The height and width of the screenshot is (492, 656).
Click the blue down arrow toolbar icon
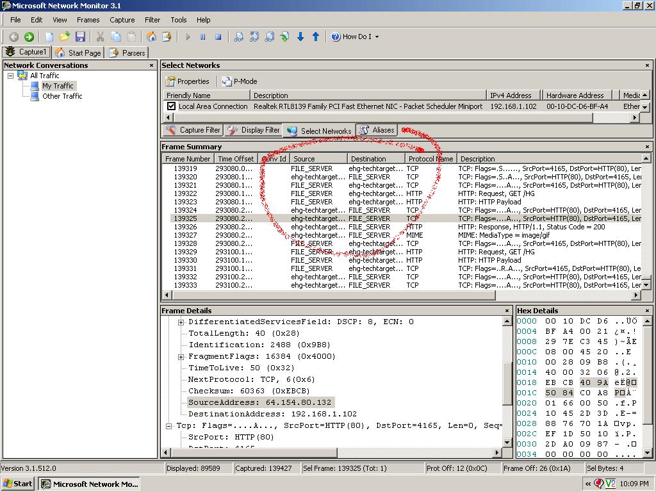coord(300,37)
